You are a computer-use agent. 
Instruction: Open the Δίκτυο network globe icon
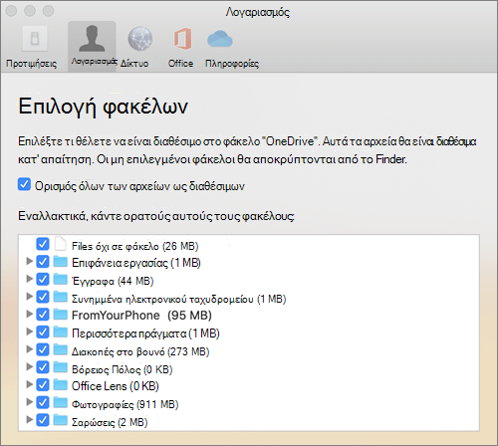pos(140,39)
